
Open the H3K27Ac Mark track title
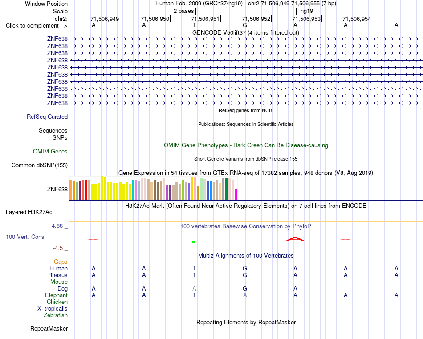tap(245, 206)
